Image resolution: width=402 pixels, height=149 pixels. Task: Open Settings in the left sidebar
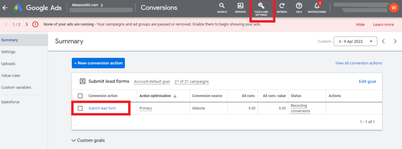click(x=8, y=52)
